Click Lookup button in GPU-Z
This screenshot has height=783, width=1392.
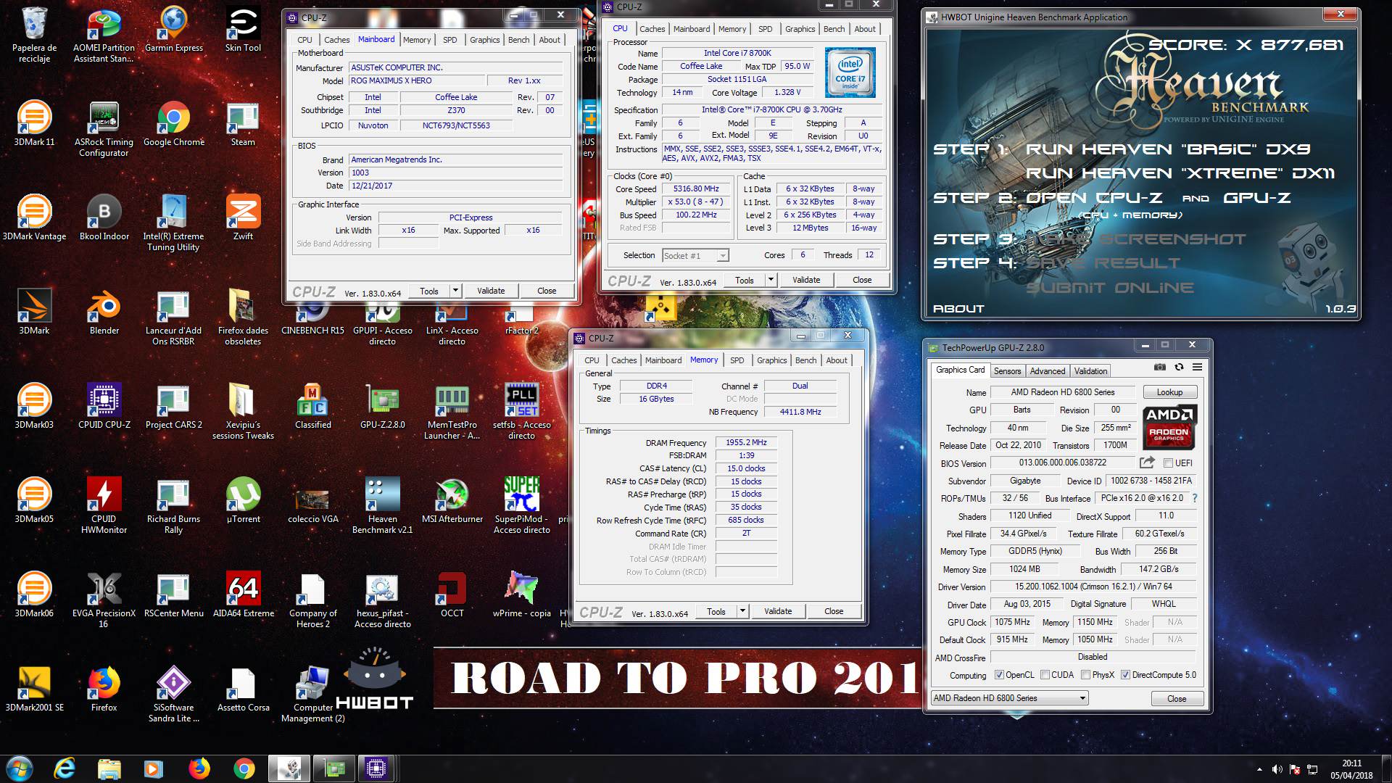point(1169,392)
